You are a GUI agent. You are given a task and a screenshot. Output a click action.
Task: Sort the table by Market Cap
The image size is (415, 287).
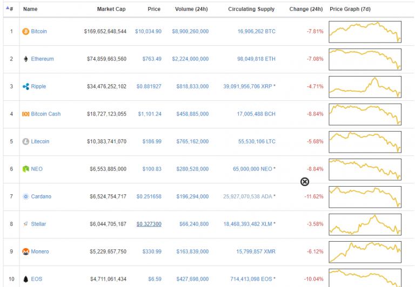click(111, 9)
